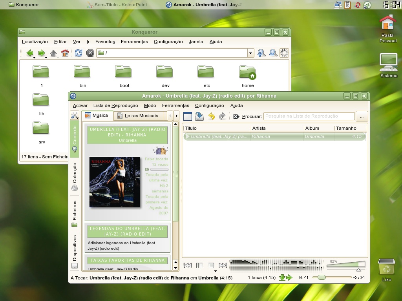
Task: Open Lixo trash desktop icon
Action: [387, 270]
